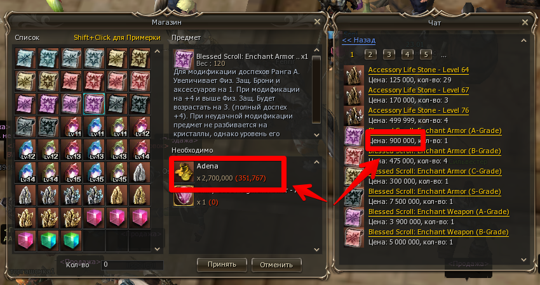Click the Adena gold coin icon
Viewport: 540px width, 285px height.
[184, 173]
